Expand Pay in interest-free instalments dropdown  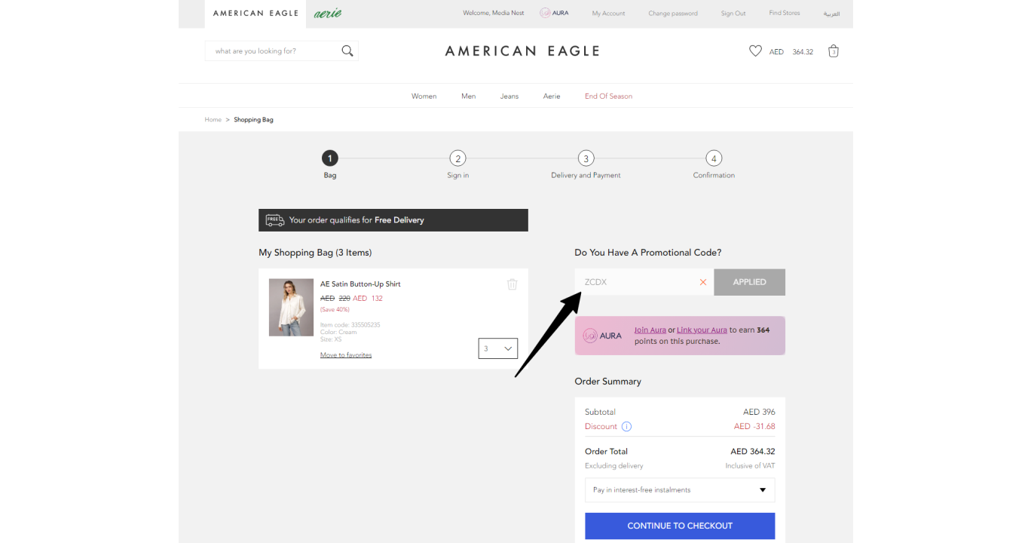click(680, 490)
